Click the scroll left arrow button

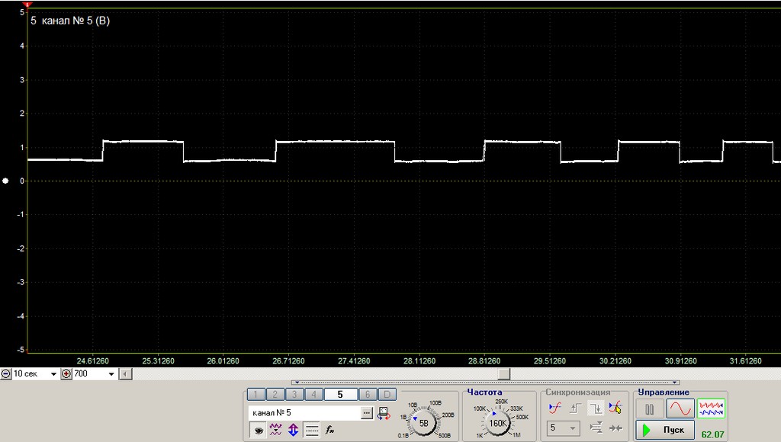click(126, 374)
